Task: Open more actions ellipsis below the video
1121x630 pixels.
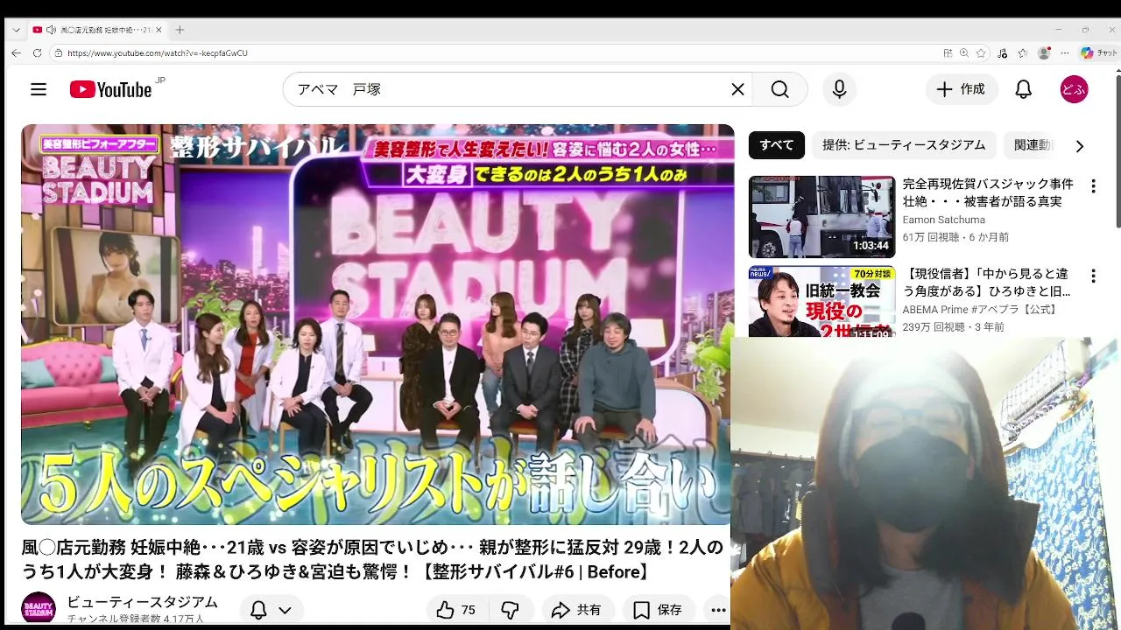Action: (x=718, y=610)
